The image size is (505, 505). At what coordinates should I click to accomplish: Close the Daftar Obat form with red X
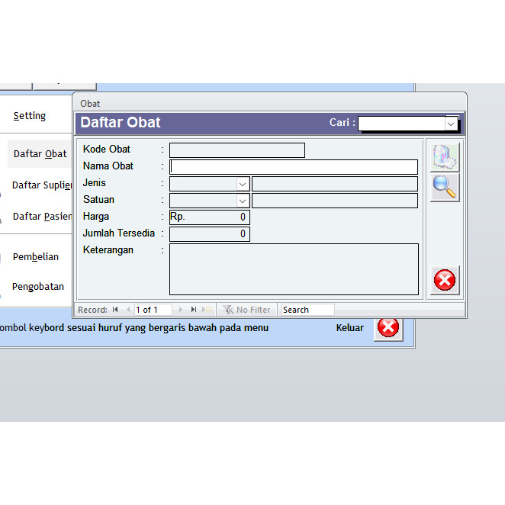[445, 280]
